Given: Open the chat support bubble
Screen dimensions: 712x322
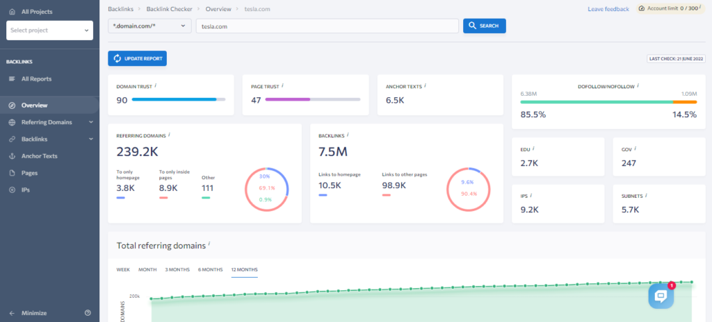Looking at the screenshot, I should [x=661, y=296].
